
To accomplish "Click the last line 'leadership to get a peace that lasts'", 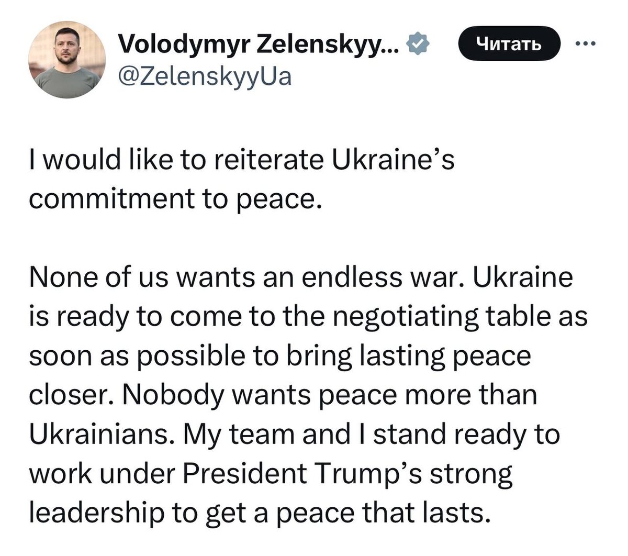I will (x=259, y=514).
